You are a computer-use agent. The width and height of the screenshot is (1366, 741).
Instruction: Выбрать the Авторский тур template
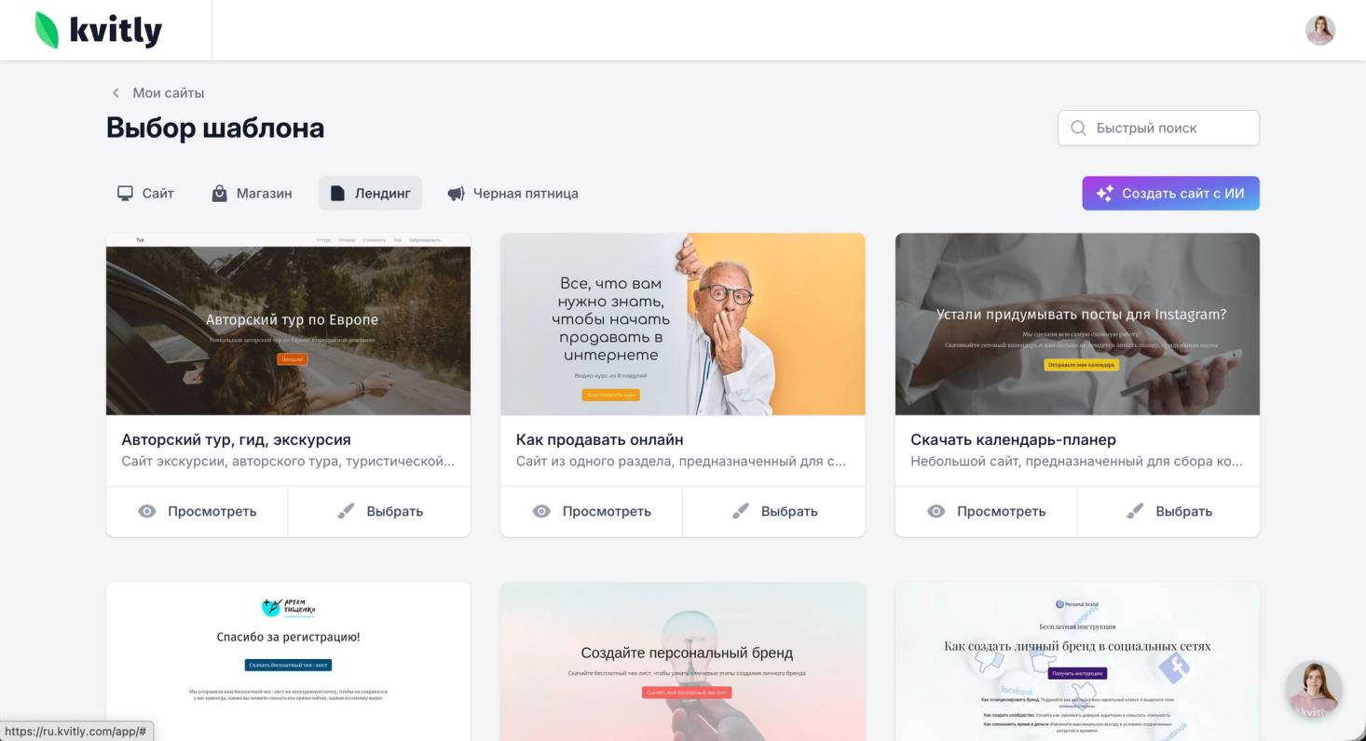379,511
